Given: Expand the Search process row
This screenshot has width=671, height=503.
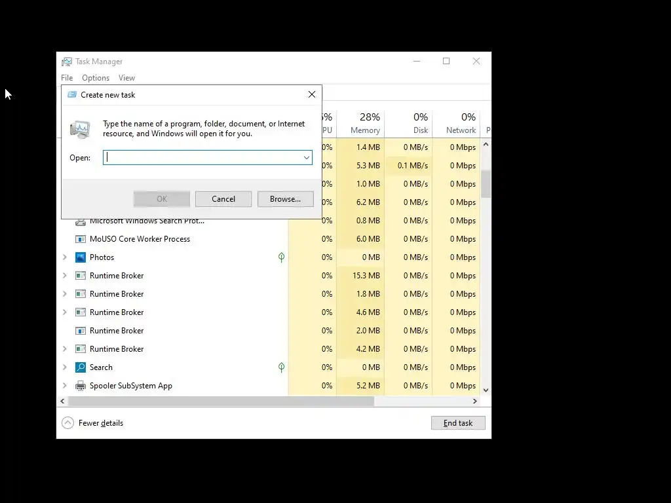Looking at the screenshot, I should point(65,367).
